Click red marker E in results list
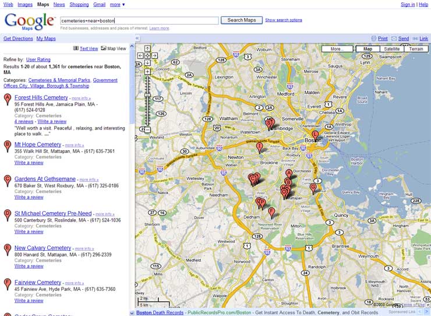 (8, 250)
